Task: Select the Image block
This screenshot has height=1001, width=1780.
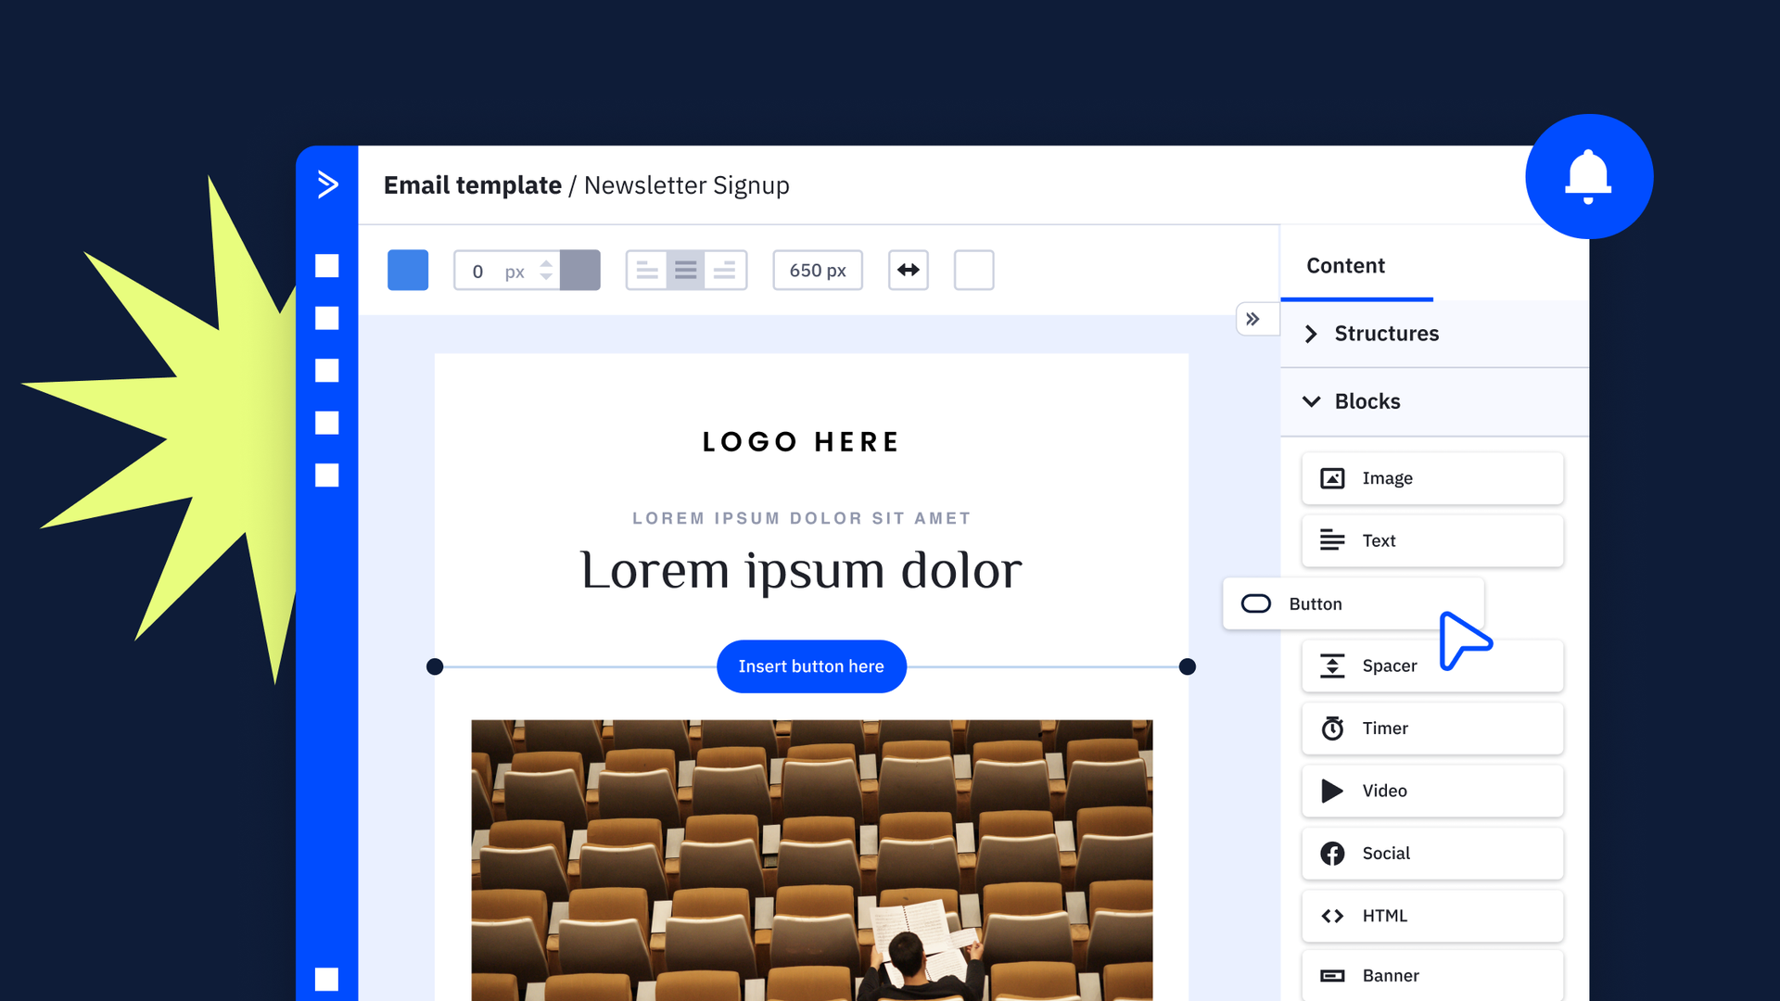Action: click(1432, 478)
